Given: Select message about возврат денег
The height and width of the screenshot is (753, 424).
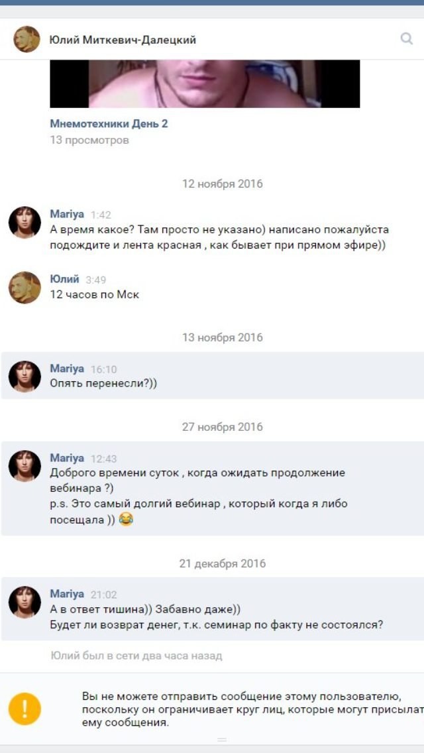Looking at the screenshot, I should [212, 609].
